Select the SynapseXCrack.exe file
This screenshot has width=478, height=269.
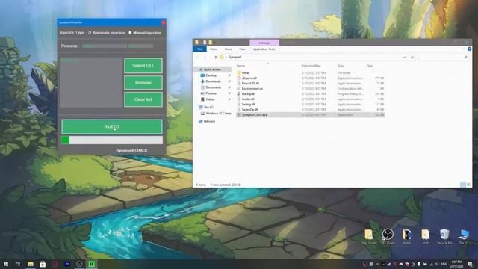[x=311, y=114]
